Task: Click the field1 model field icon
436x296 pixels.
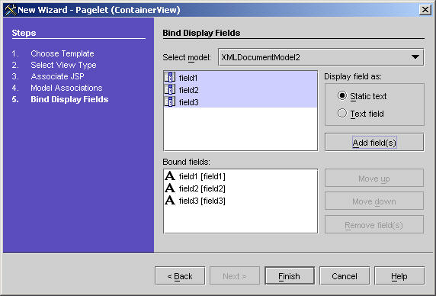Action: 170,77
